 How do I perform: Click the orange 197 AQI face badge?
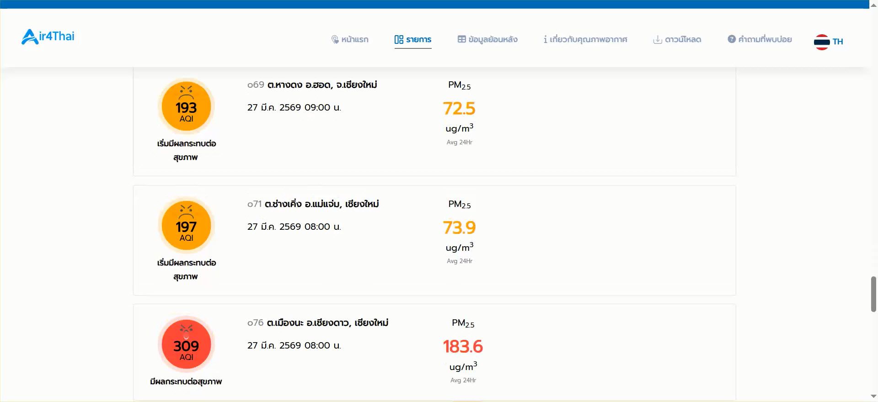point(186,226)
